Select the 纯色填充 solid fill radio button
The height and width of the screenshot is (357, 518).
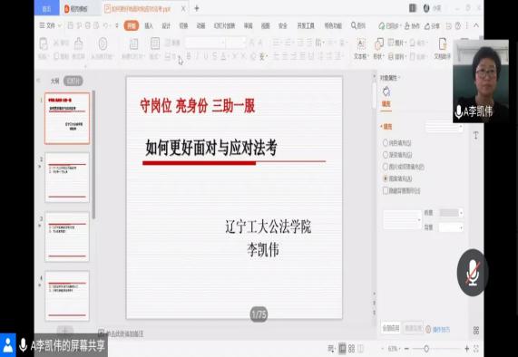click(x=386, y=142)
